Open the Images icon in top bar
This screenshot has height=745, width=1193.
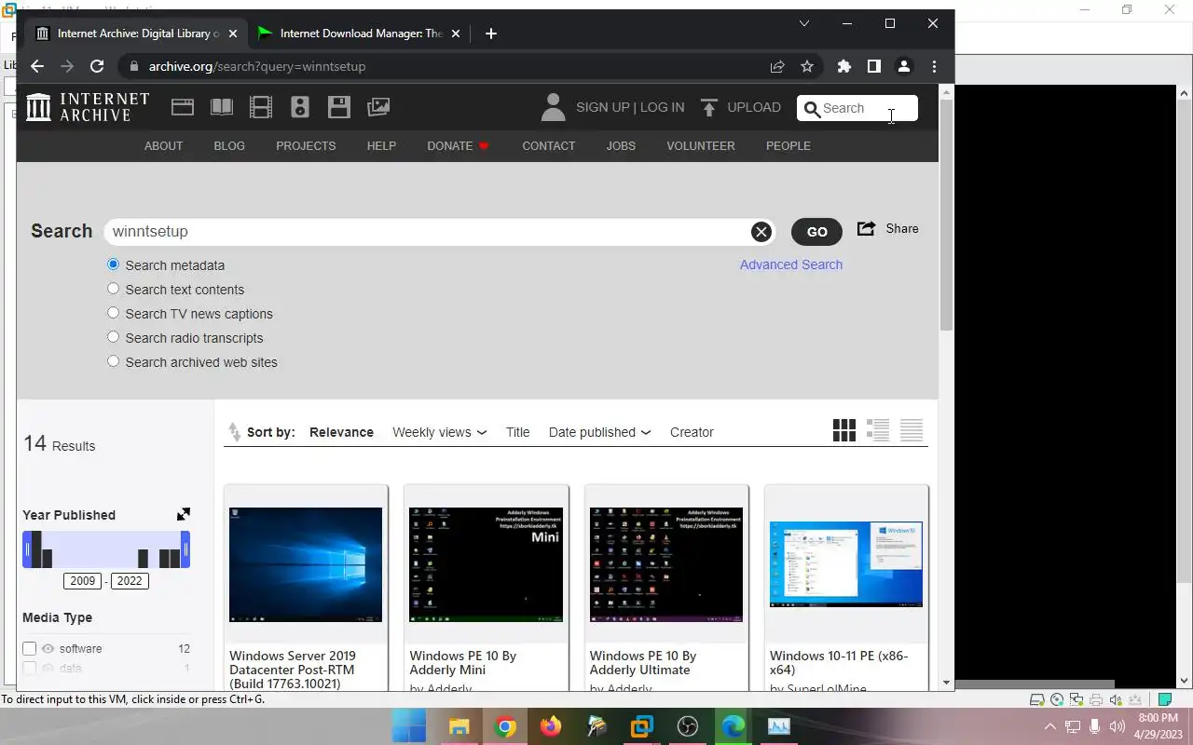point(378,107)
